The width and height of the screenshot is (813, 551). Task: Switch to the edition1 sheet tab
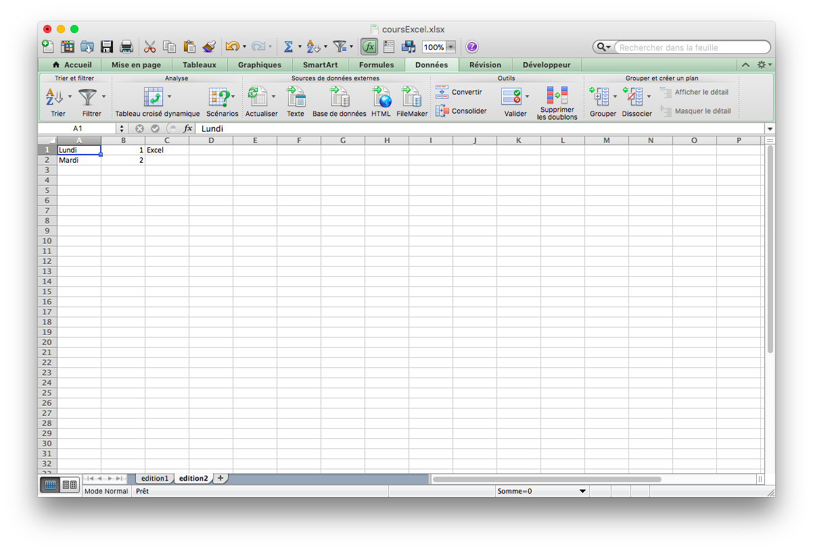(x=154, y=478)
